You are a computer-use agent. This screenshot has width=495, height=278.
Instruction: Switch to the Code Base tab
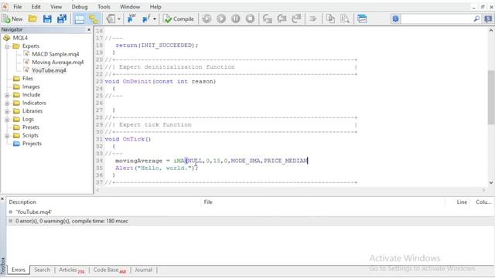click(x=109, y=270)
